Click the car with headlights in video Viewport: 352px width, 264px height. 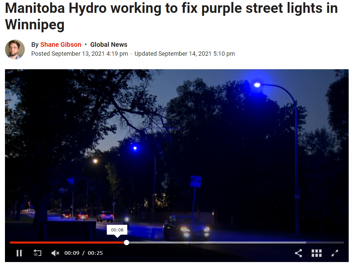(x=187, y=228)
